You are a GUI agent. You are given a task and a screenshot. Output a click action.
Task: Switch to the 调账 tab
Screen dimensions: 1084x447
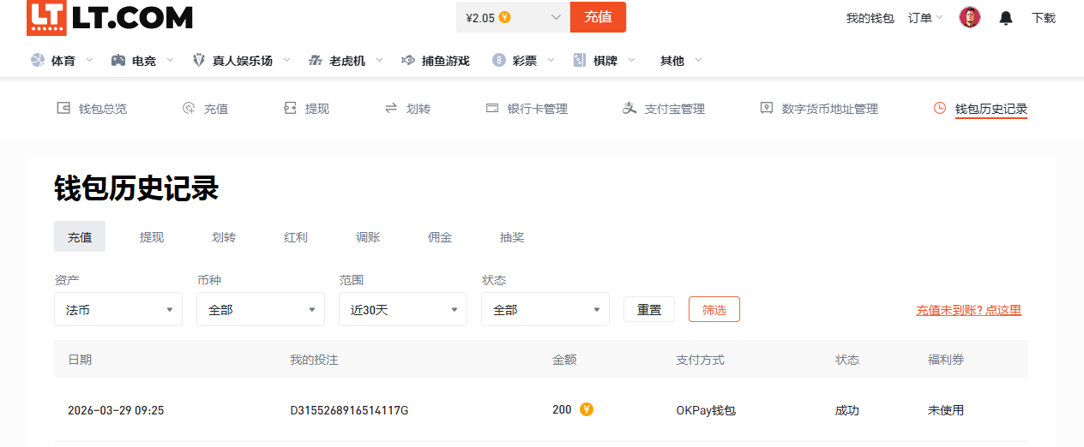click(x=368, y=237)
